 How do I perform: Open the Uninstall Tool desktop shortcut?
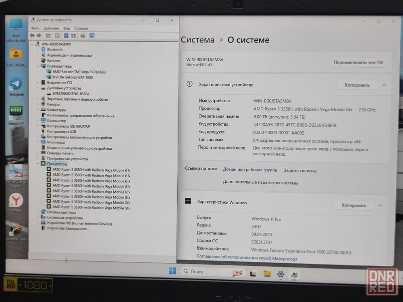(16, 232)
